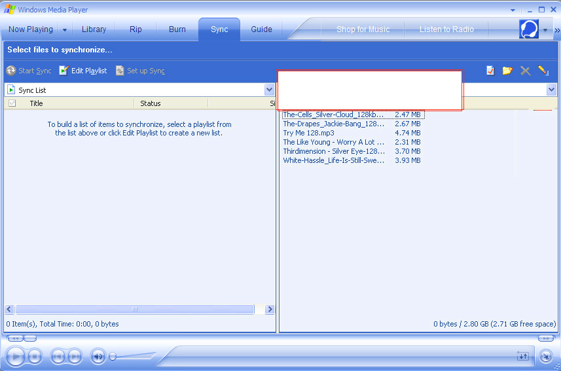Screen dimensions: 561x371
Task: Click the 4.74 MB size value
Action: [x=408, y=133]
